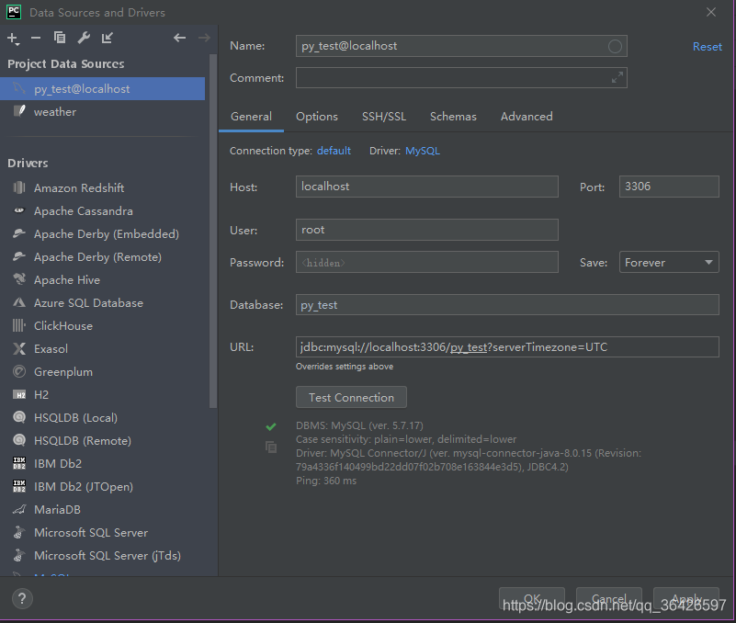Choose Apache Derby (Remote) driver
736x623 pixels.
pyautogui.click(x=102, y=256)
